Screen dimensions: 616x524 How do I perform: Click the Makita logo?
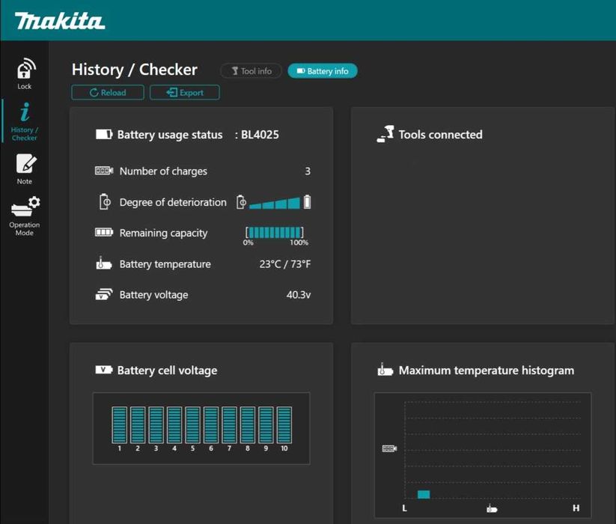point(60,21)
